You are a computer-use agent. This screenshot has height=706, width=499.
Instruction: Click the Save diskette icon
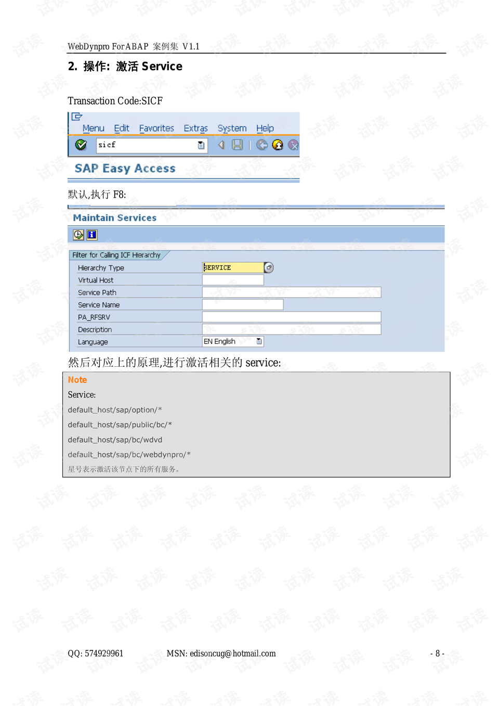coord(238,145)
